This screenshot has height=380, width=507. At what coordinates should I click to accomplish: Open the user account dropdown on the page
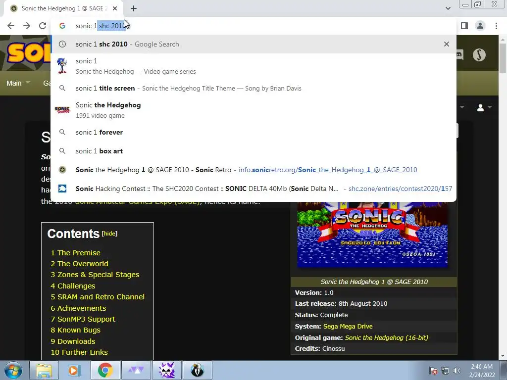(484, 107)
